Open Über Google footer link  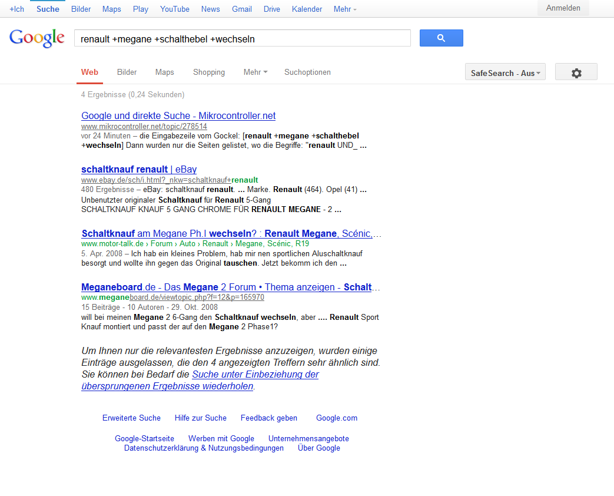(x=318, y=448)
